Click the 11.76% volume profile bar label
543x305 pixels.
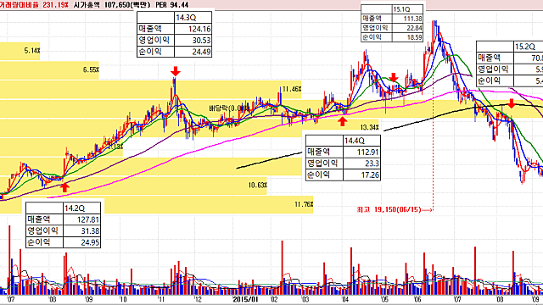point(304,204)
